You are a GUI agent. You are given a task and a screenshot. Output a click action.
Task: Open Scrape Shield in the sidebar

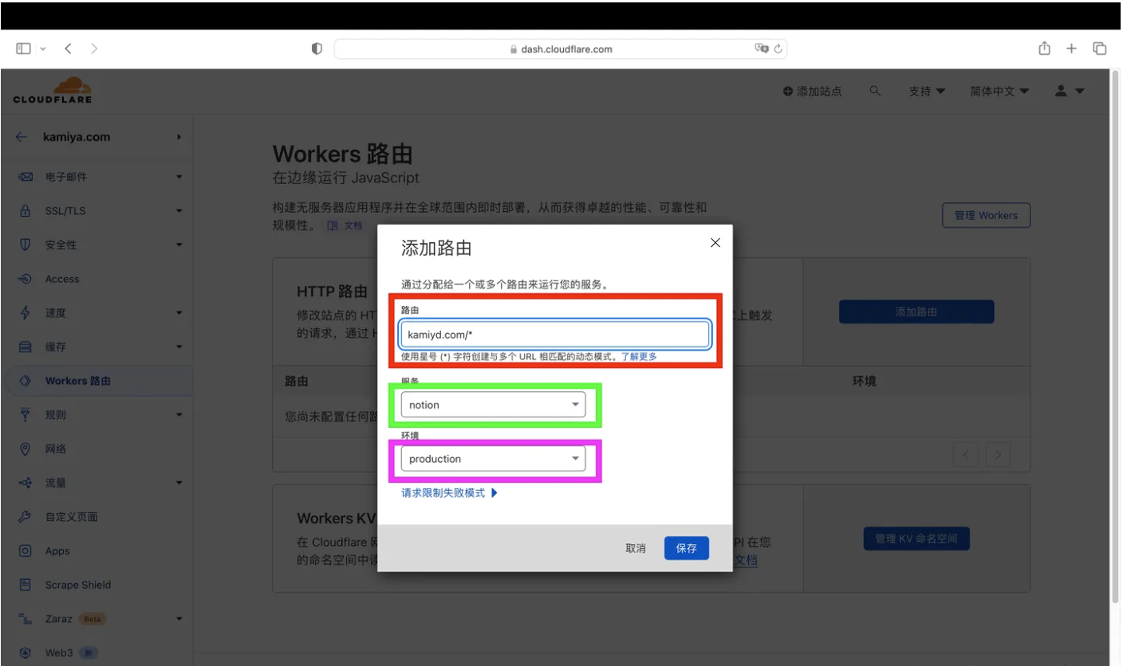pyautogui.click(x=77, y=585)
